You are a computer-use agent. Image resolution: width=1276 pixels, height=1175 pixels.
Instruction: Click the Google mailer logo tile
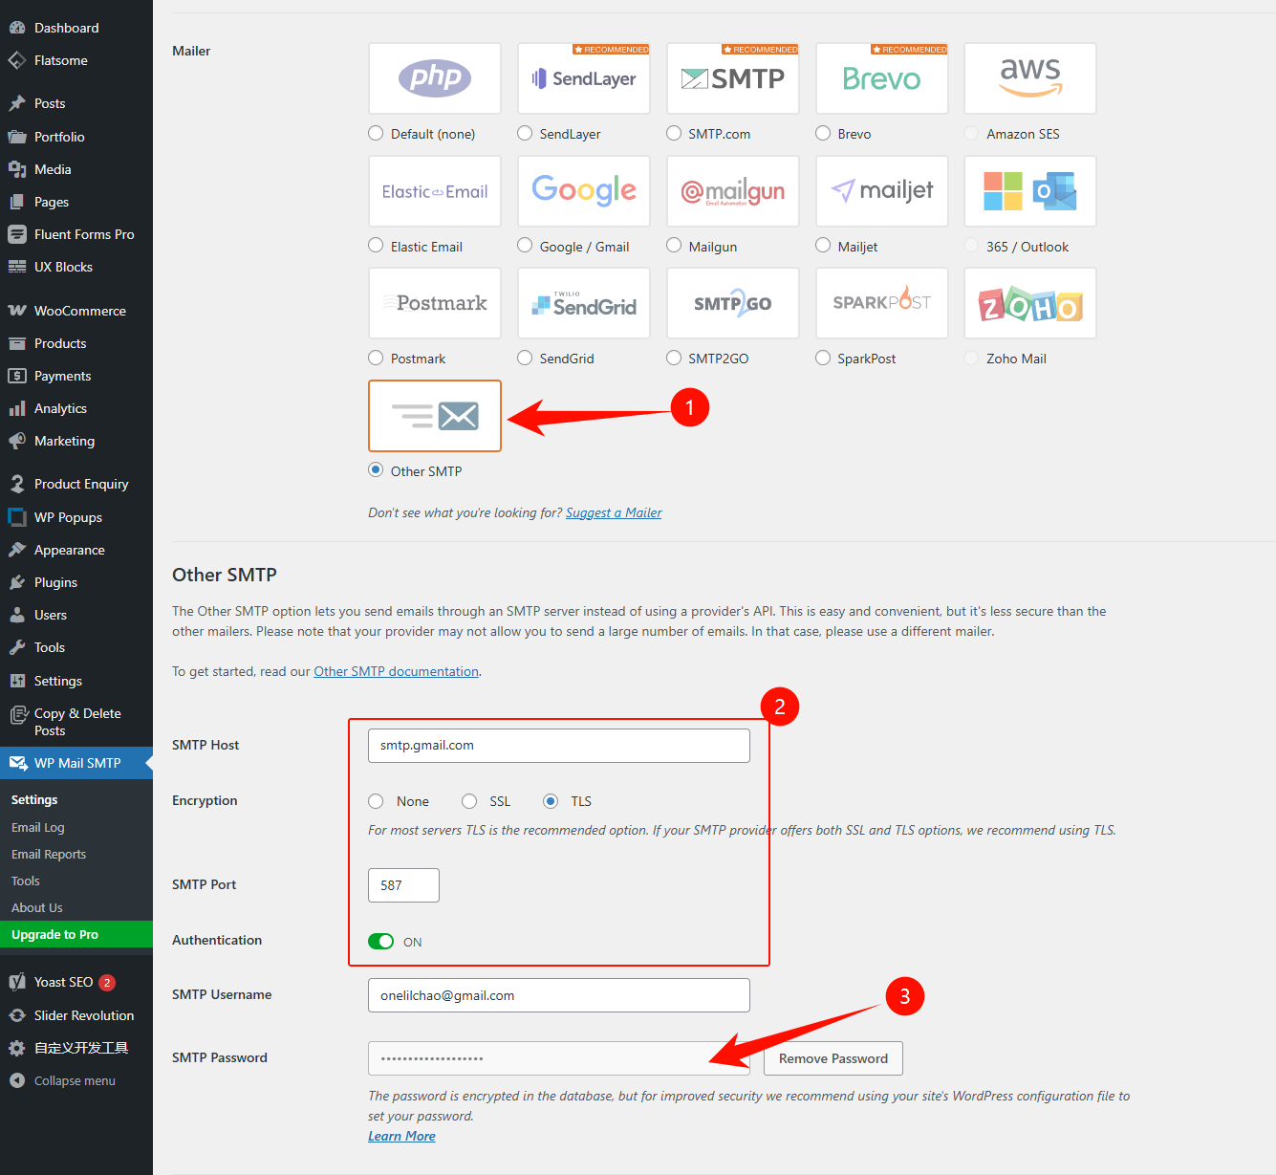click(x=583, y=191)
